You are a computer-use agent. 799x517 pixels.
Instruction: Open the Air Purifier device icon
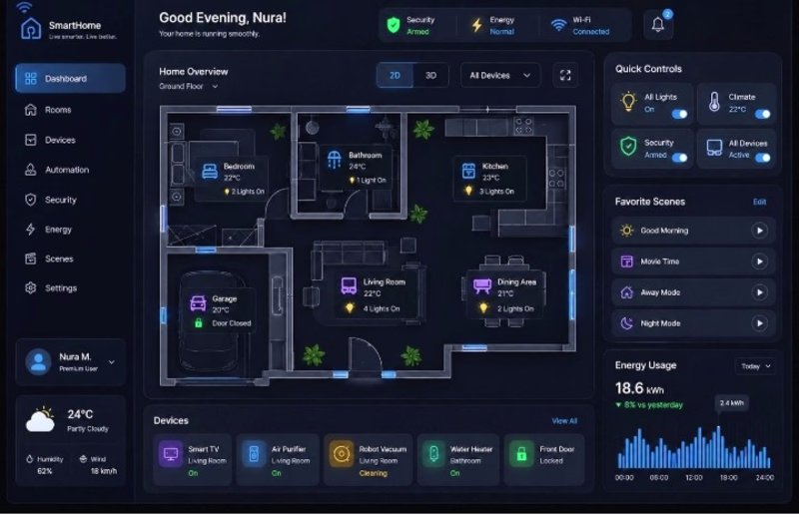click(254, 453)
